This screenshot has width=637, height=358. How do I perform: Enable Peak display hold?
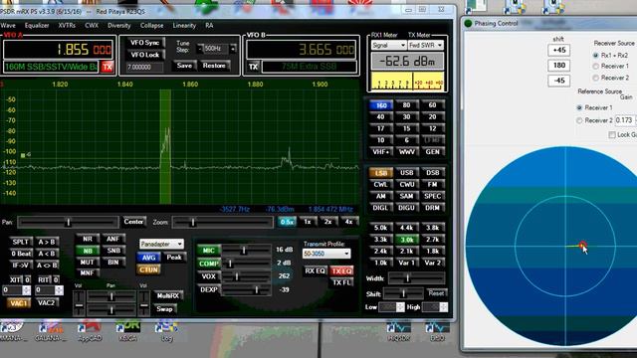tap(174, 258)
